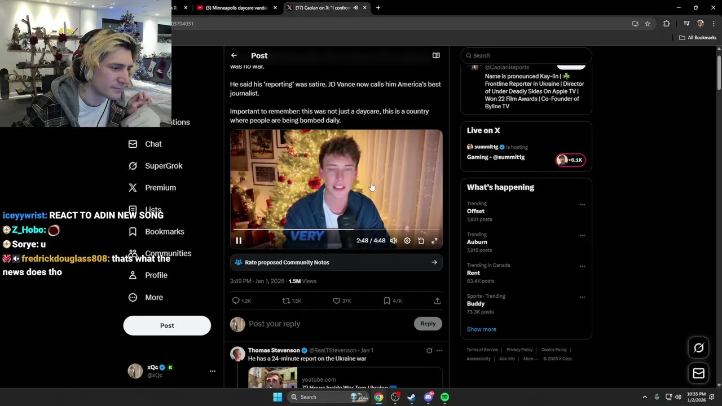Share the post via share icon
This screenshot has width=722, height=406.
[x=437, y=301]
